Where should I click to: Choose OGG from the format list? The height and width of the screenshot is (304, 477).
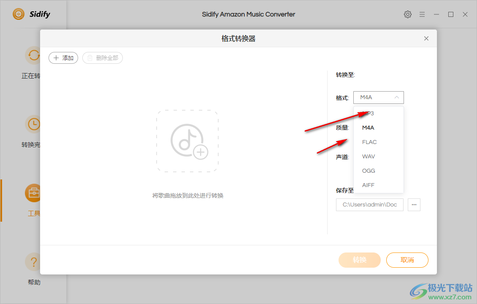click(x=379, y=171)
